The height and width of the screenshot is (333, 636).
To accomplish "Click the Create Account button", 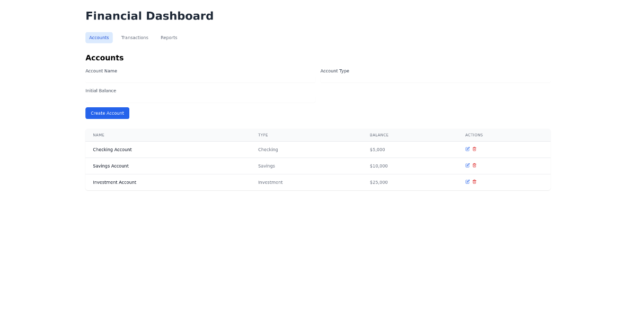I will point(107,113).
